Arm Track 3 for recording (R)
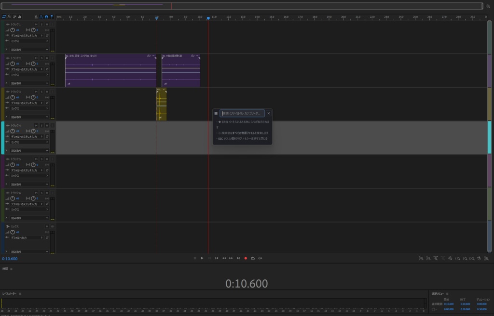 (47, 92)
